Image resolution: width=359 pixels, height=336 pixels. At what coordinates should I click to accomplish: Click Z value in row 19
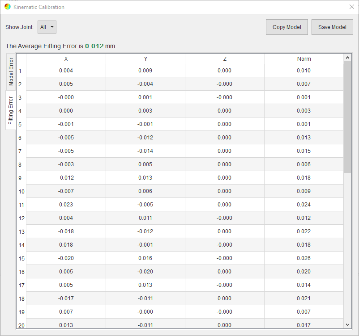224,312
